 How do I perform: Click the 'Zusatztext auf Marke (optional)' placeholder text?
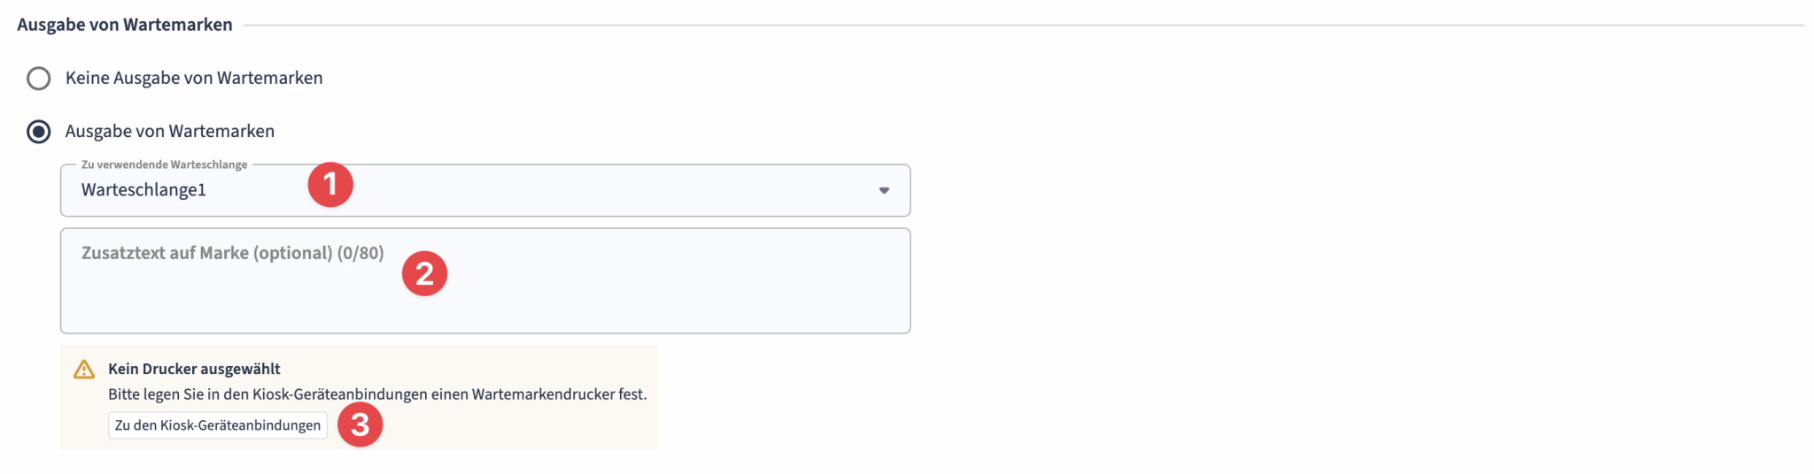[207, 253]
